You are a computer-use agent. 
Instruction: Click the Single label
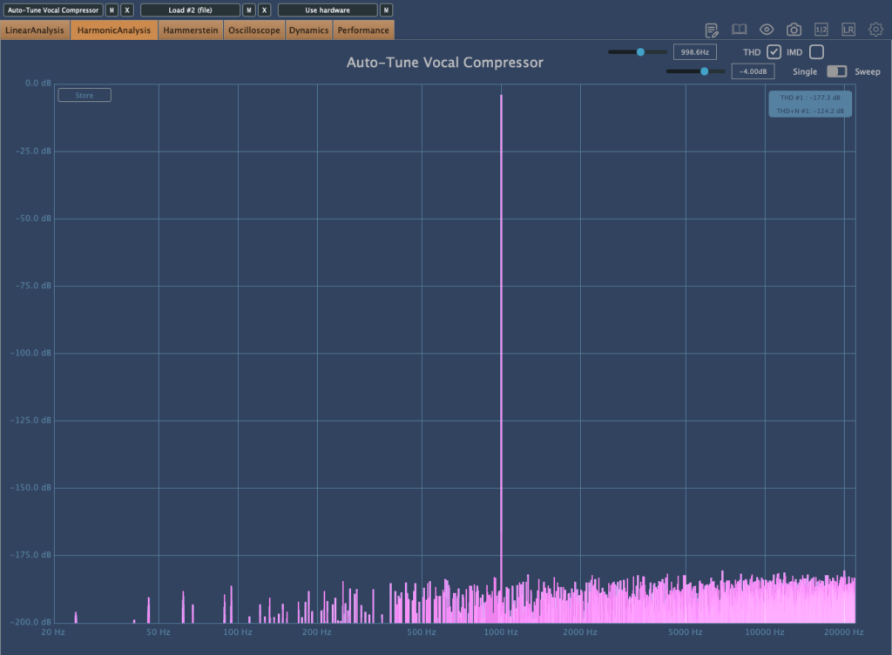(x=805, y=71)
